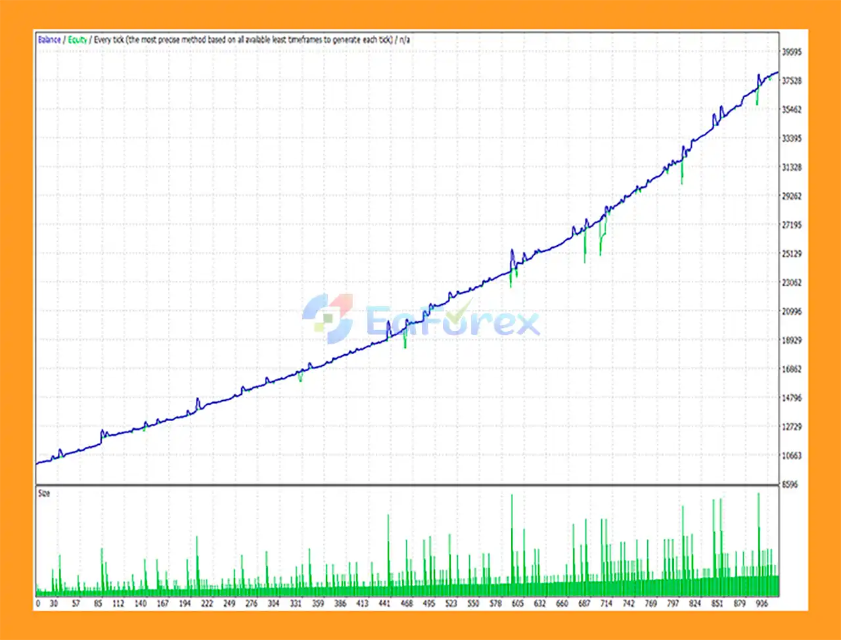Image resolution: width=841 pixels, height=640 pixels.
Task: Click the 10663 value on the price axis
Action: 792,455
